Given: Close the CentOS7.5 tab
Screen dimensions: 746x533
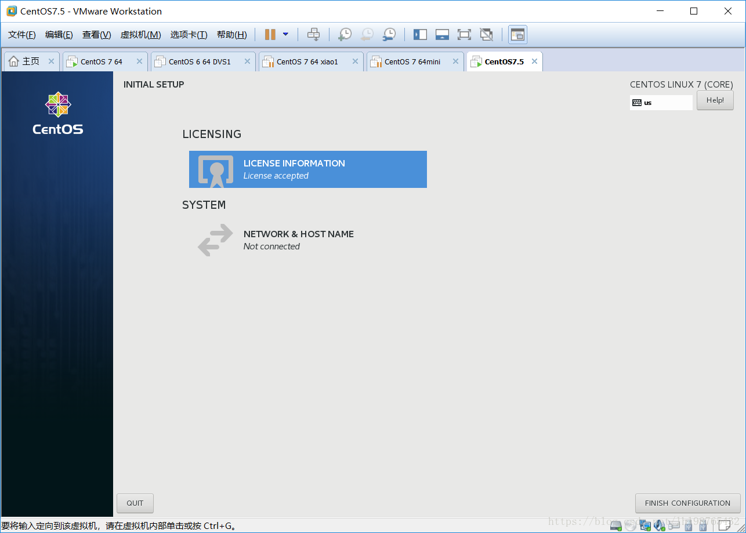Looking at the screenshot, I should point(534,61).
